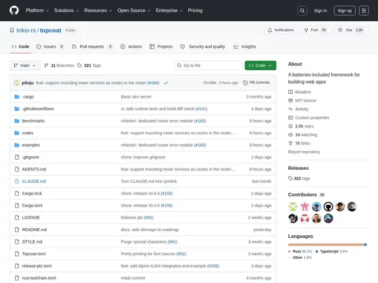
Task: Click the Notifications bell icon
Action: pyautogui.click(x=270, y=30)
